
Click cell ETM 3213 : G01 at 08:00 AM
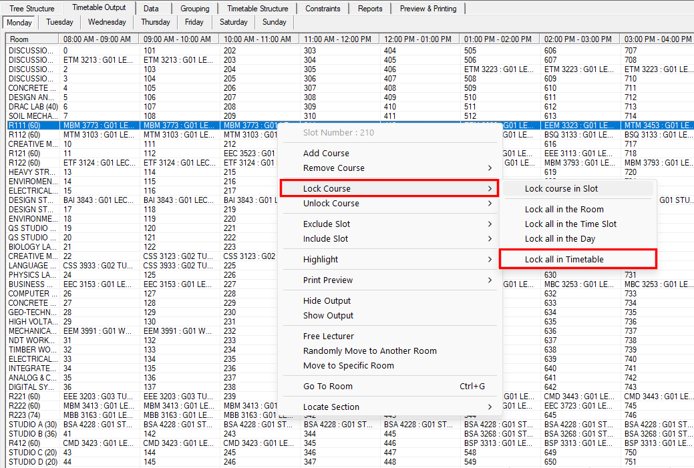point(98,60)
